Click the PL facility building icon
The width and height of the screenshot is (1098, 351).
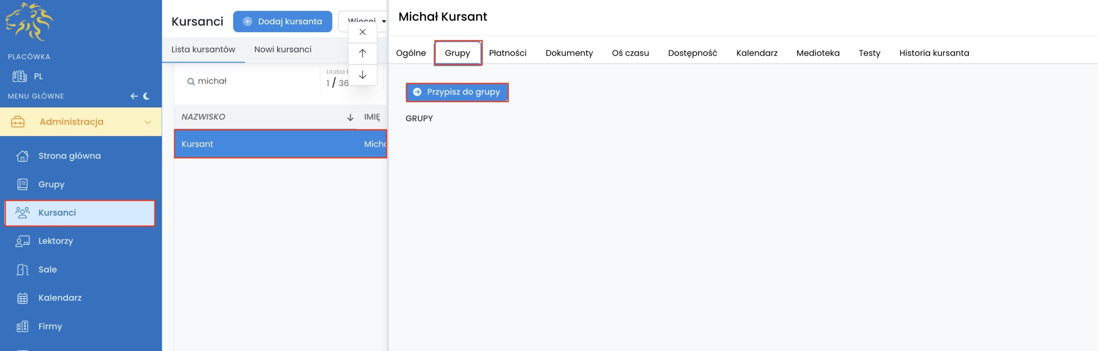(x=19, y=76)
